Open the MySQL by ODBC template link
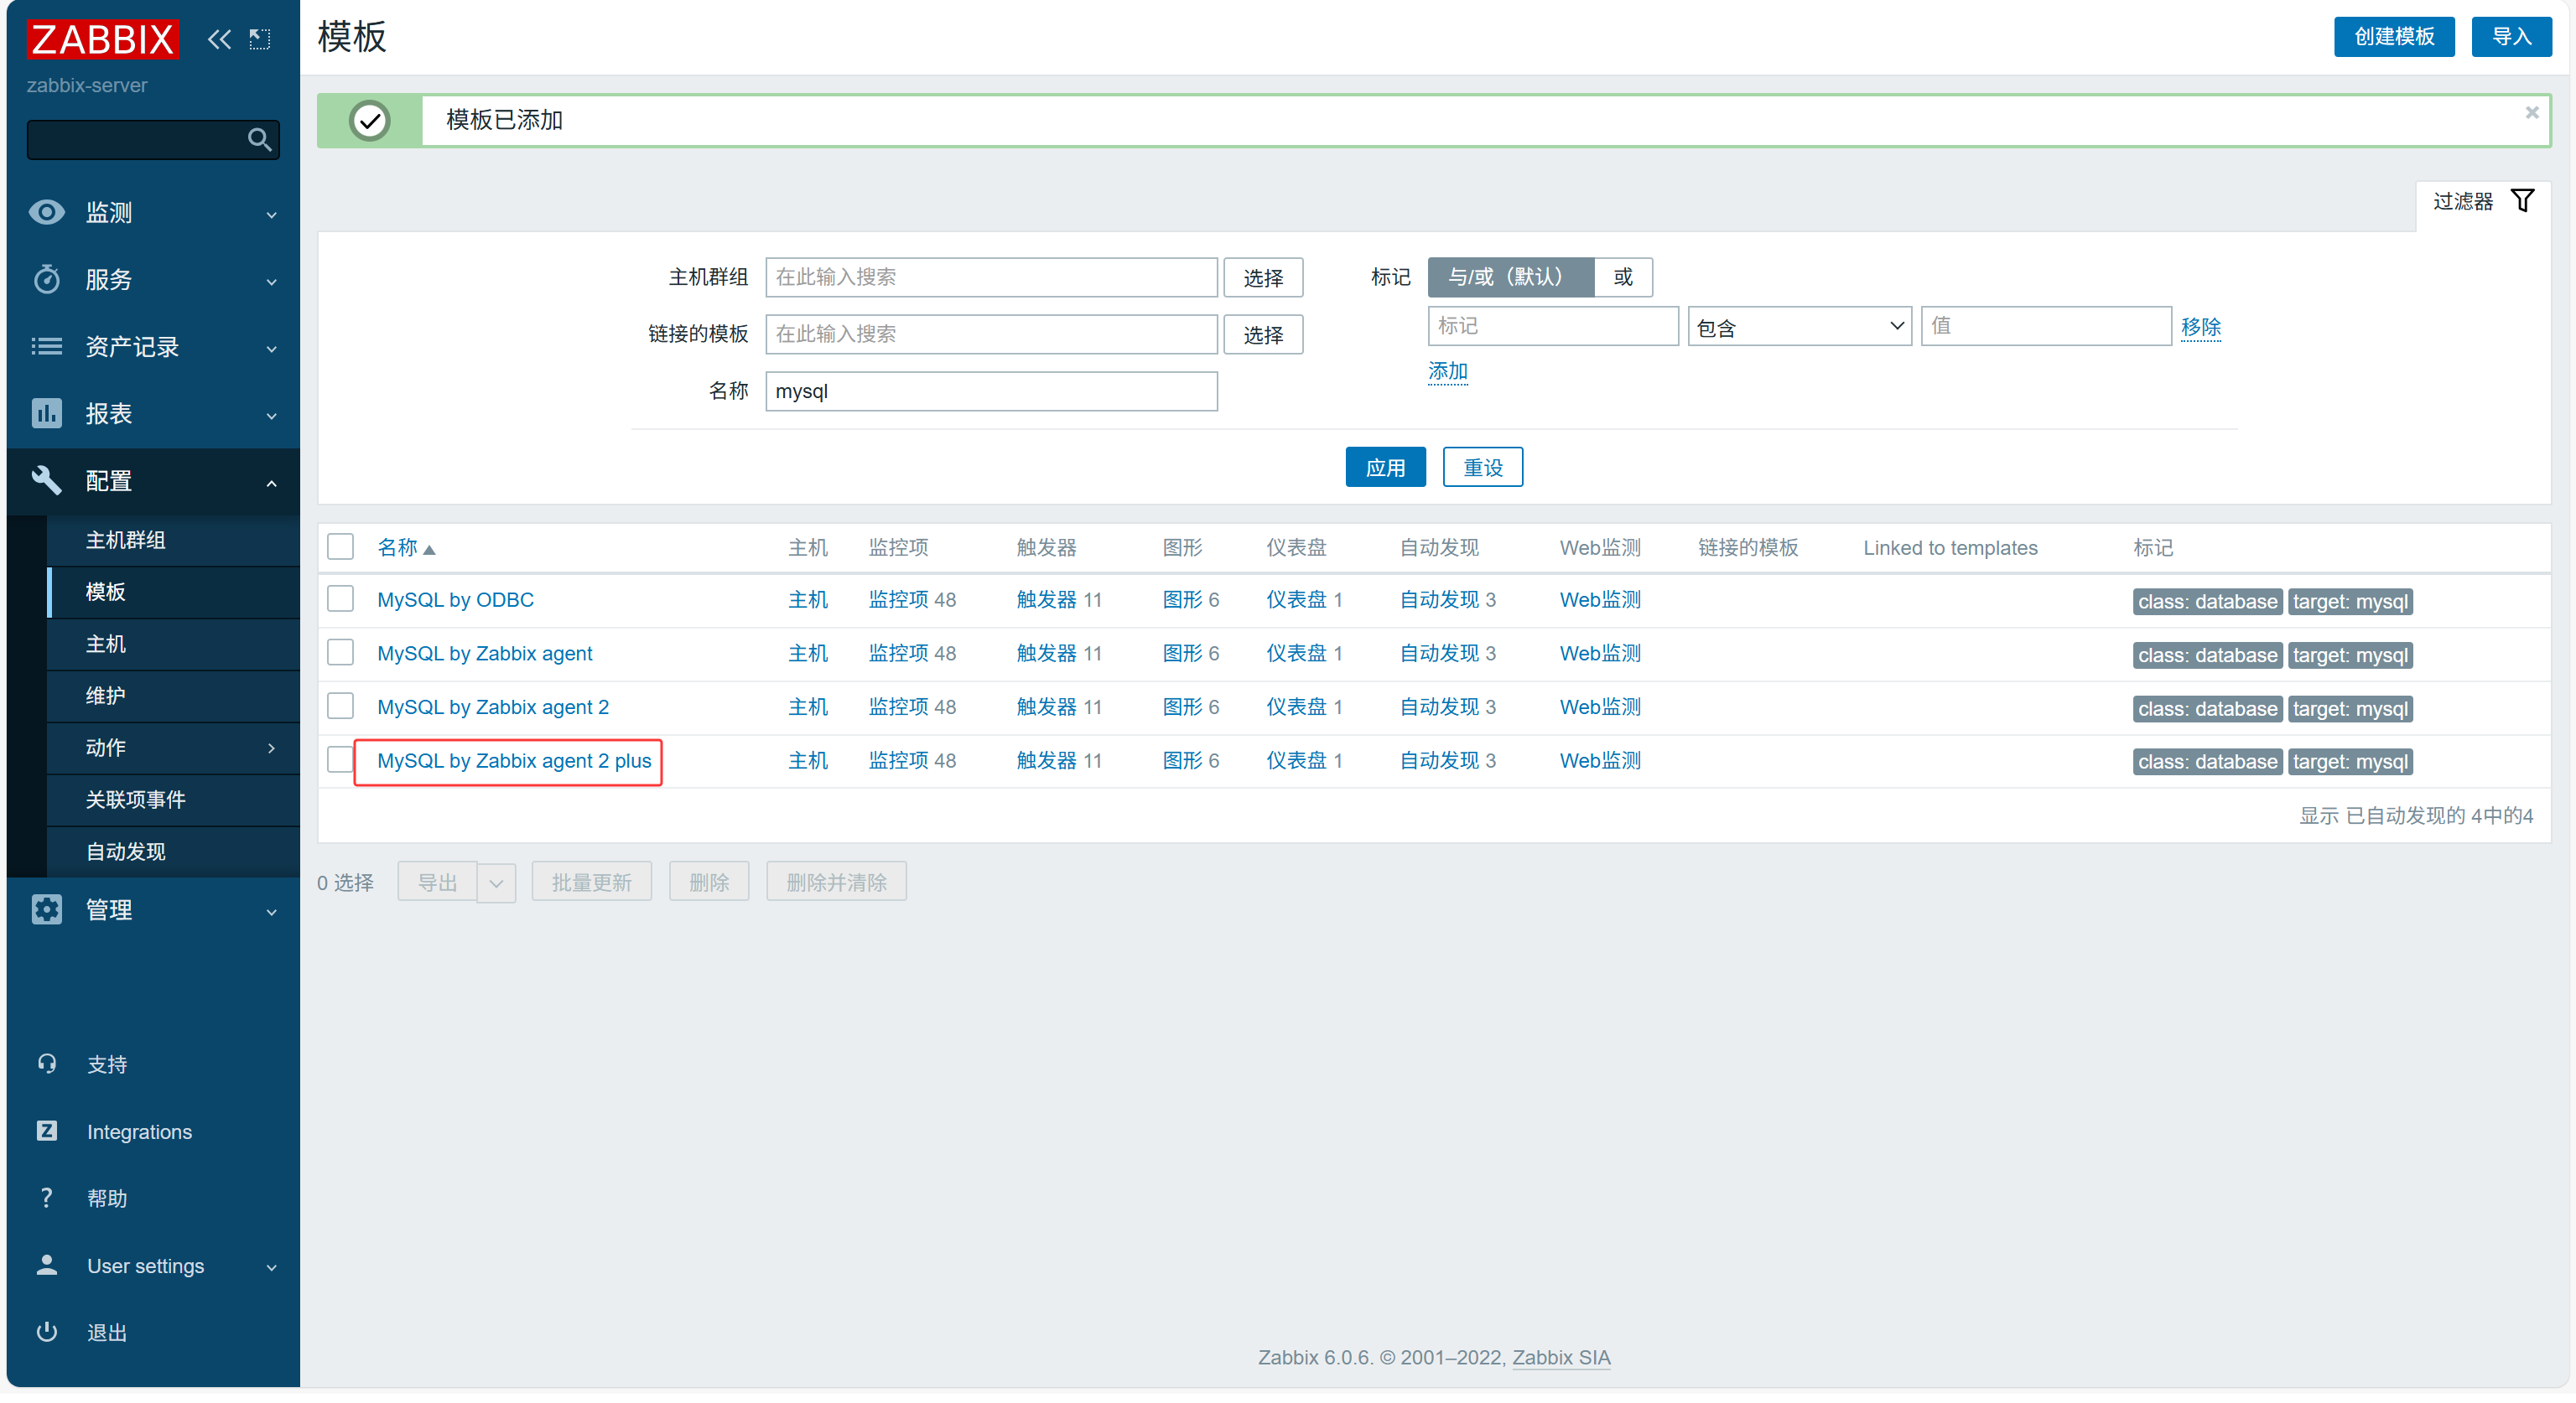2576x1403 pixels. tap(455, 599)
